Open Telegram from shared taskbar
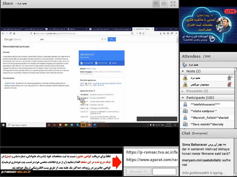This screenshot has width=237, height=177. [72, 125]
